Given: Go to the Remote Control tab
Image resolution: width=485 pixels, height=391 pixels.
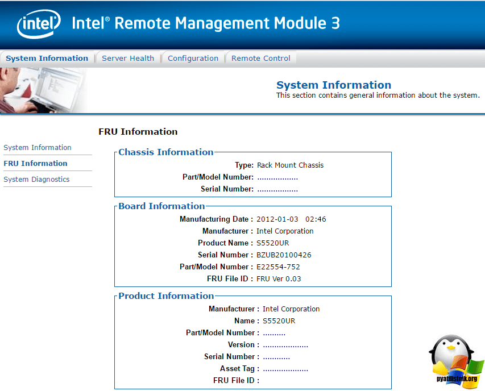Looking at the screenshot, I should pos(260,58).
